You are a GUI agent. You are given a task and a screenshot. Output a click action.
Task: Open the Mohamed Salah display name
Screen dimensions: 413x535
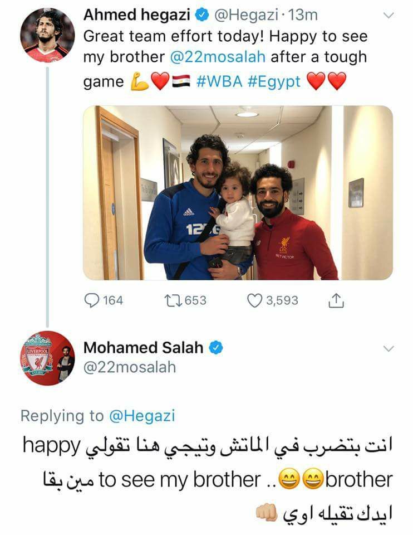(x=144, y=348)
